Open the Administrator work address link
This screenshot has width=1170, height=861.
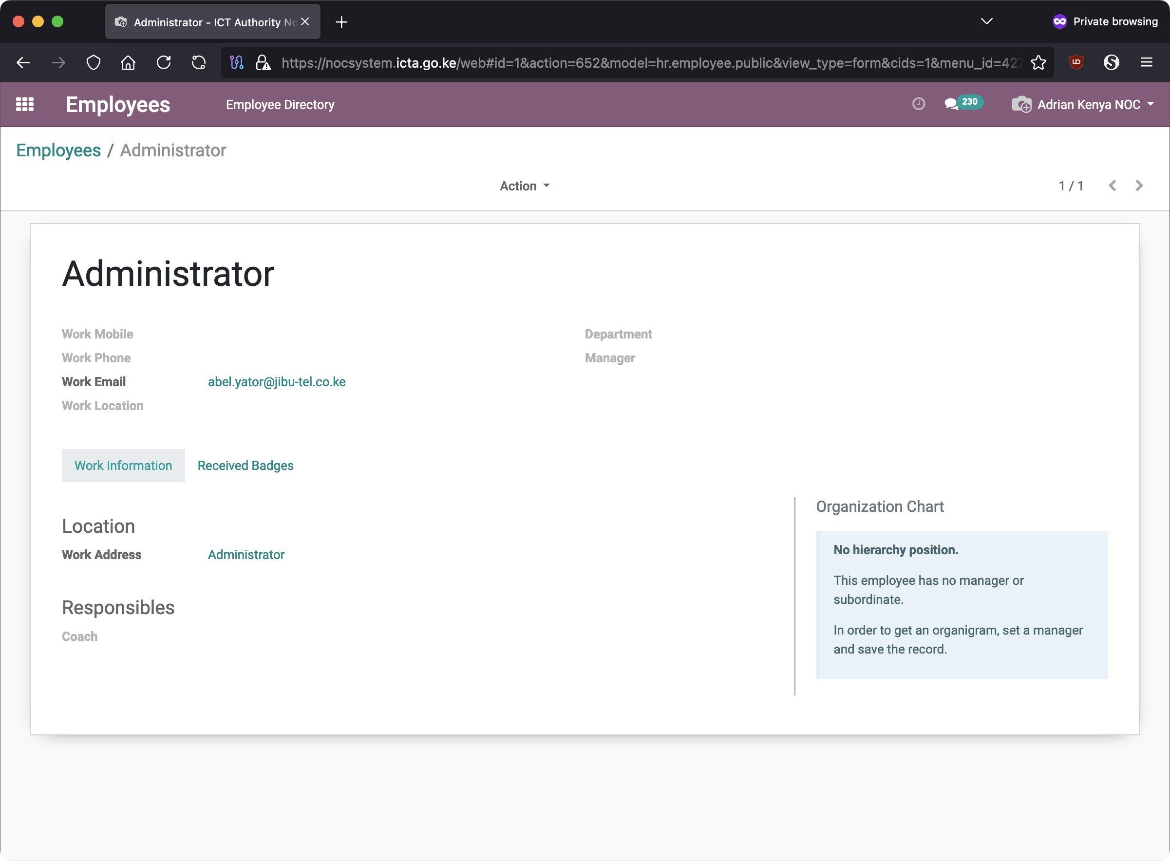click(x=246, y=555)
